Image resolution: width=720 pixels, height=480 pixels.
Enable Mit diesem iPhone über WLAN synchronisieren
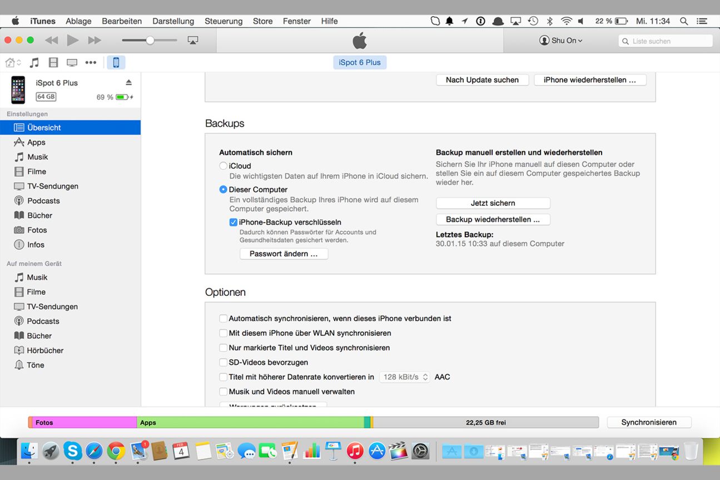[224, 333]
